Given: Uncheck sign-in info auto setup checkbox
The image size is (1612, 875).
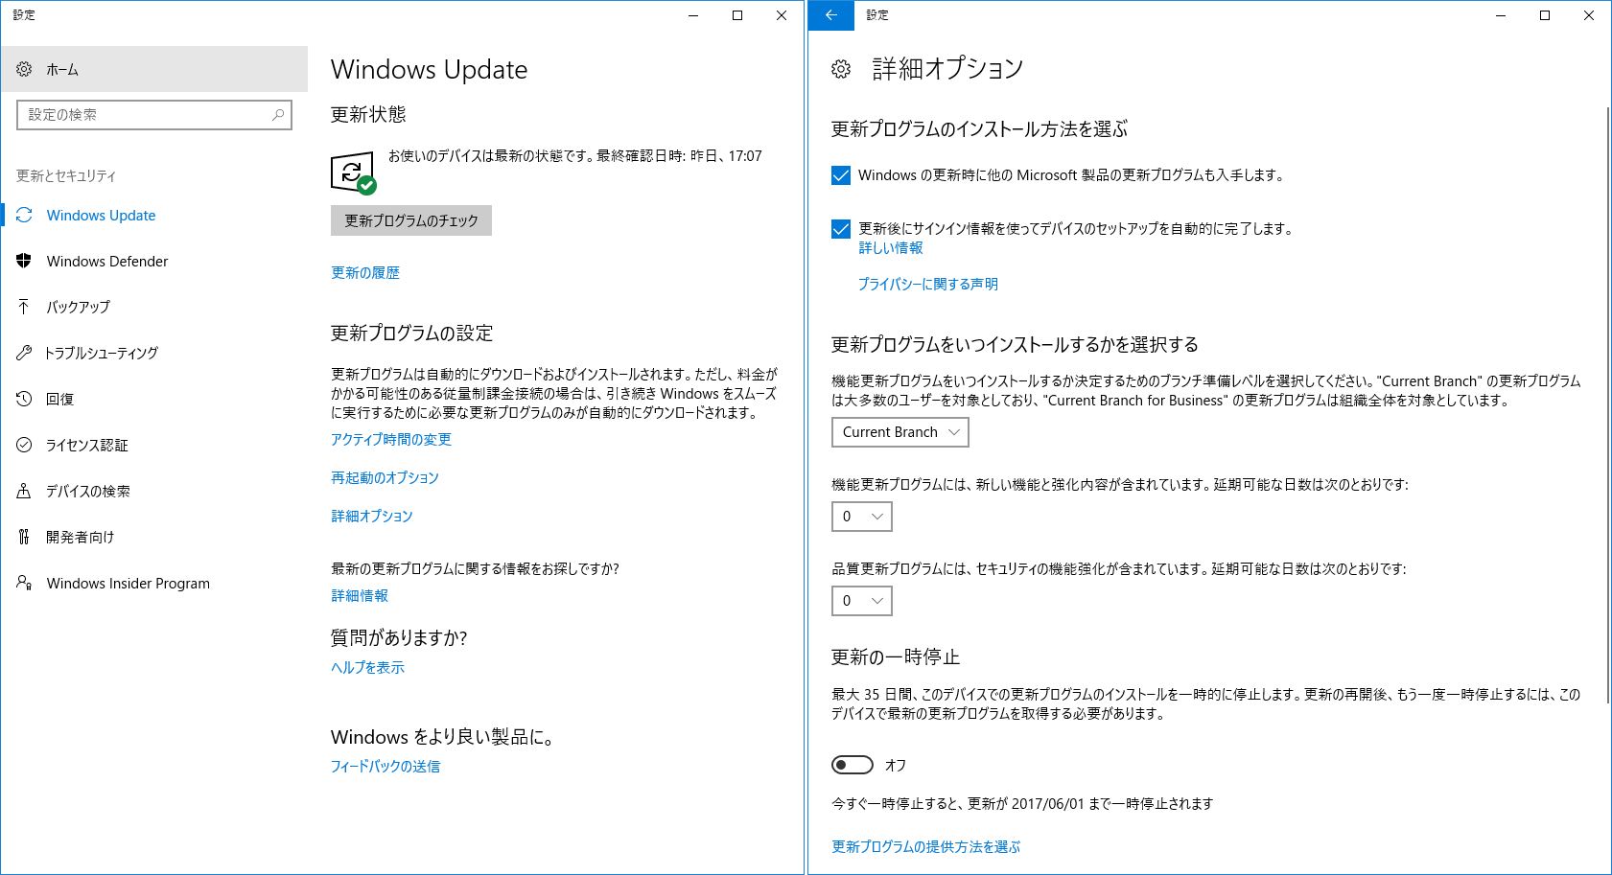Looking at the screenshot, I should (841, 229).
